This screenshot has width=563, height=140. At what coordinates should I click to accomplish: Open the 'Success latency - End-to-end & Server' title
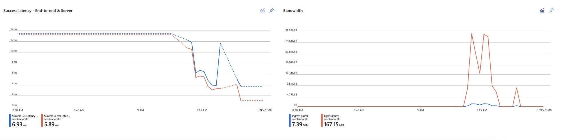point(38,11)
